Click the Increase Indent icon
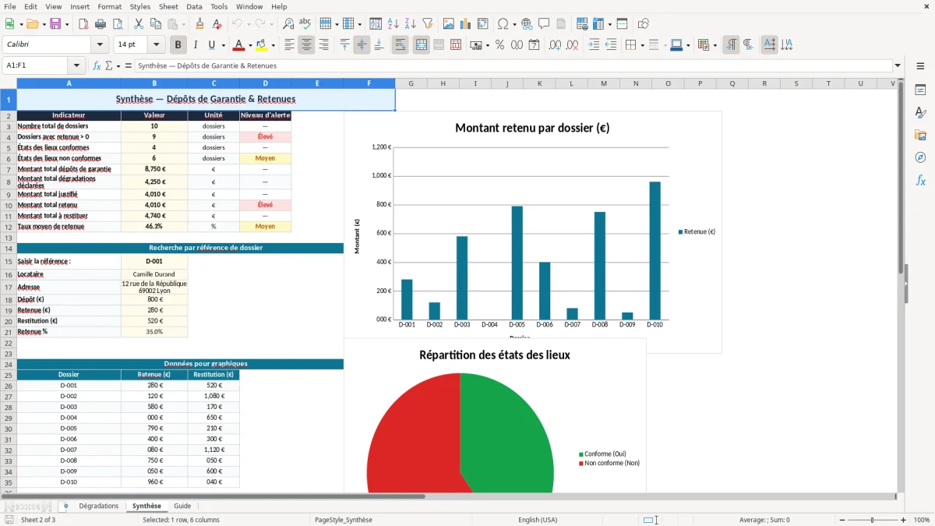Screen dimensions: 935x526 tap(594, 45)
